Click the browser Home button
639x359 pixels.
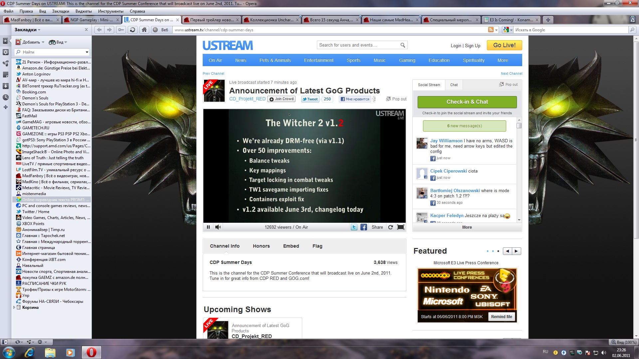[144, 30]
